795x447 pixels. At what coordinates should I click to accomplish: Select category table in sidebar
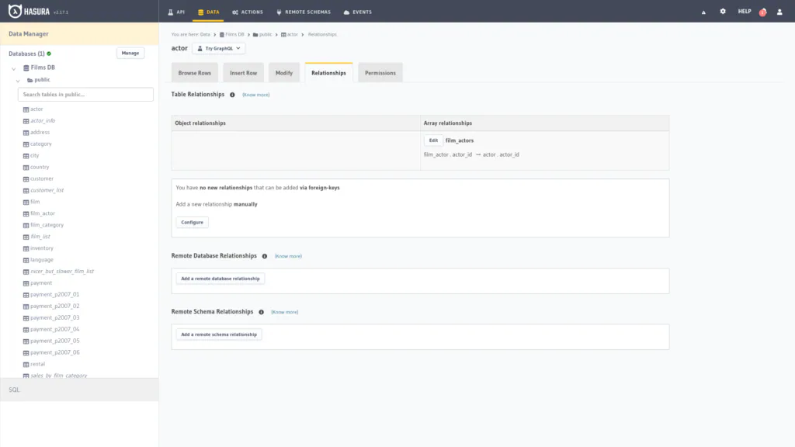pos(41,144)
